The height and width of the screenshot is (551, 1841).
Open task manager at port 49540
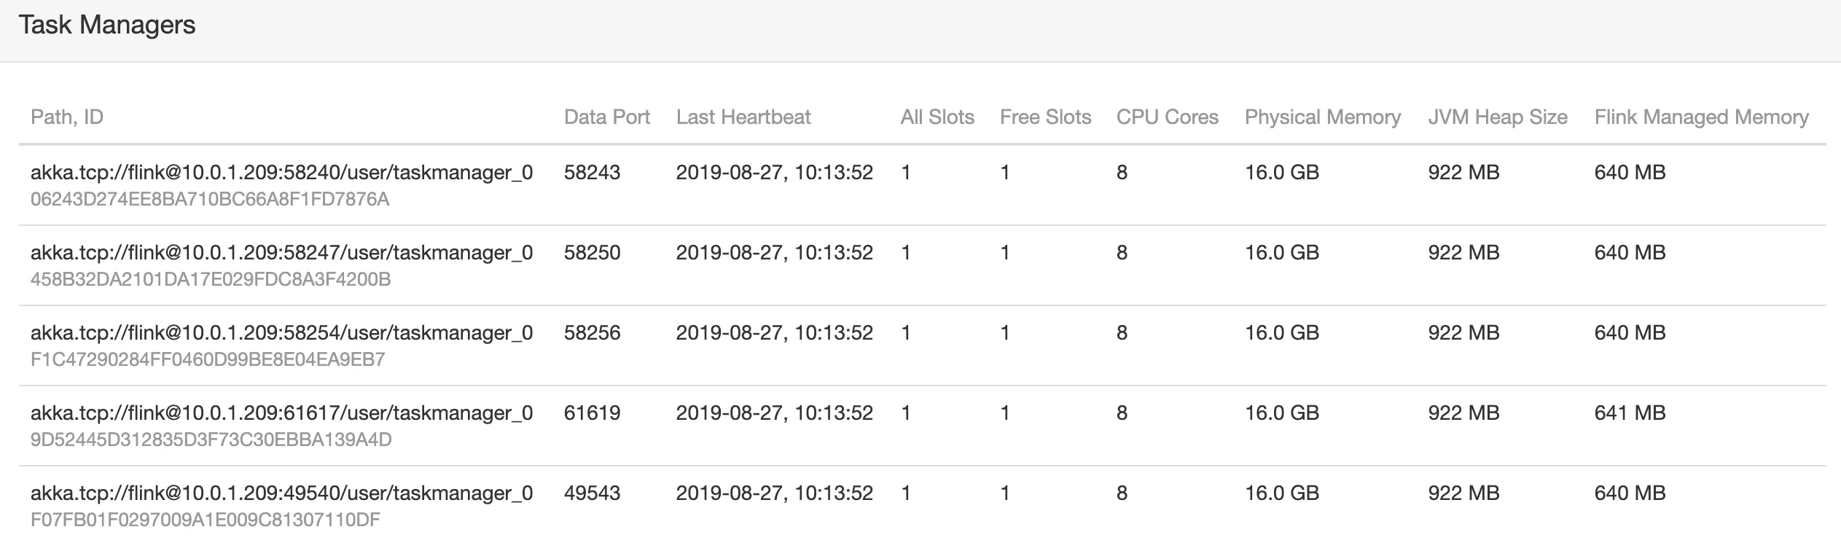281,493
